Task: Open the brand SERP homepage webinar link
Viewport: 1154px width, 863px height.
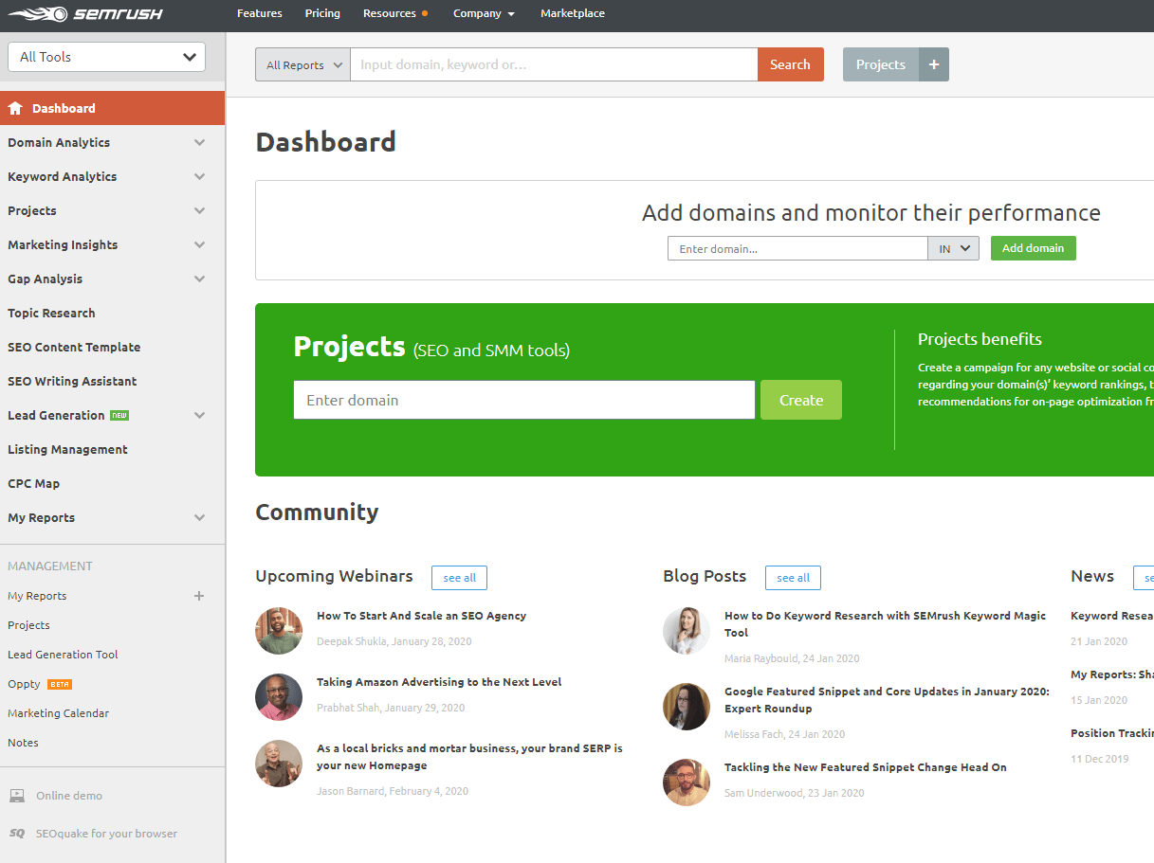Action: pyautogui.click(x=469, y=757)
